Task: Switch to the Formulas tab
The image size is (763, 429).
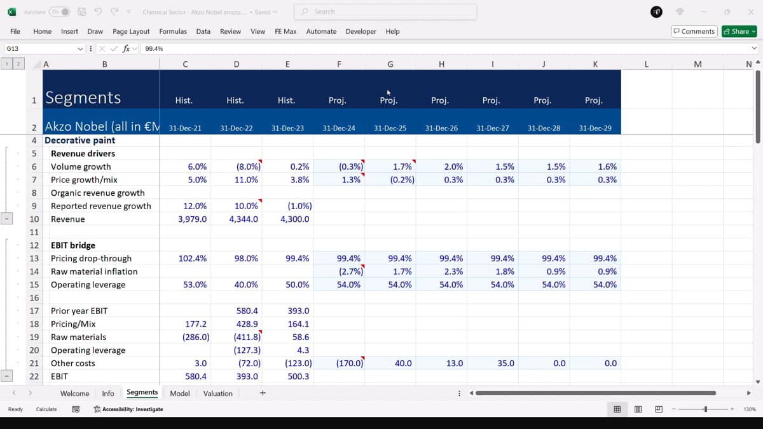Action: 173,31
